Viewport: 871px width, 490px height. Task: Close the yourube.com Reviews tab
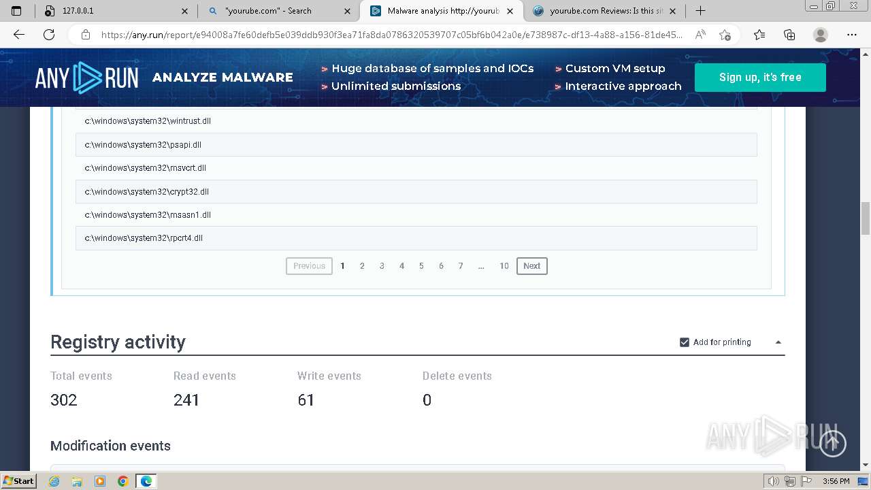[673, 11]
